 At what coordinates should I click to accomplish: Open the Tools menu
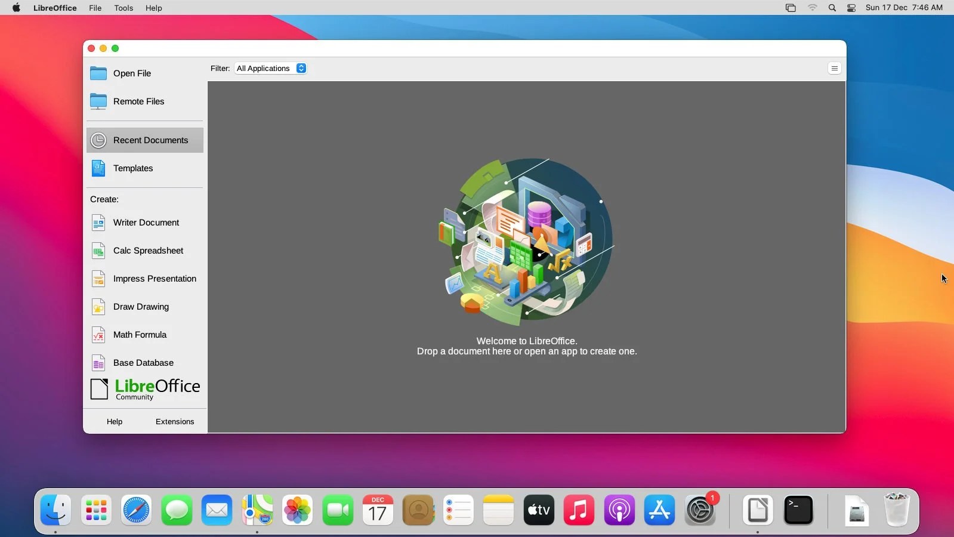(x=124, y=8)
